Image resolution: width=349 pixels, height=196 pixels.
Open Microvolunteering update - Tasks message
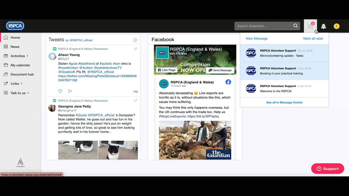click(284, 53)
